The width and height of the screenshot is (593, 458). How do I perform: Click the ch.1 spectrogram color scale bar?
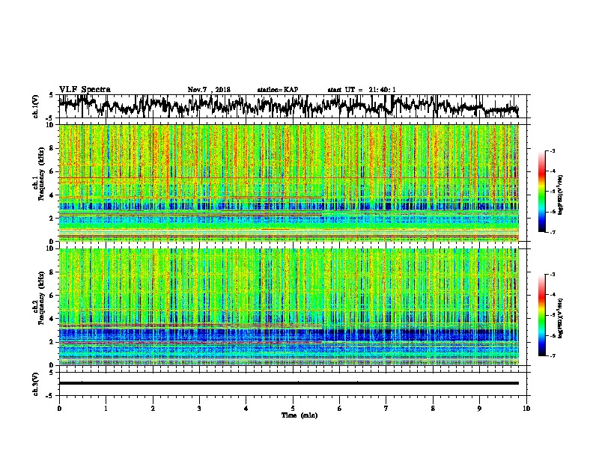click(542, 192)
